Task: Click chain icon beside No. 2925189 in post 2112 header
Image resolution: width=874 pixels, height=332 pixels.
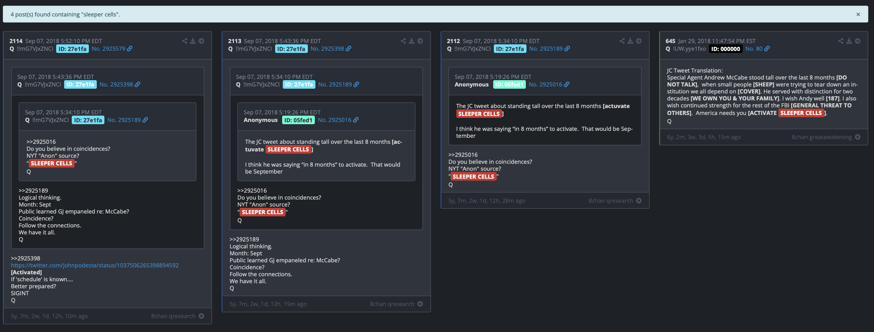Action: pyautogui.click(x=567, y=49)
